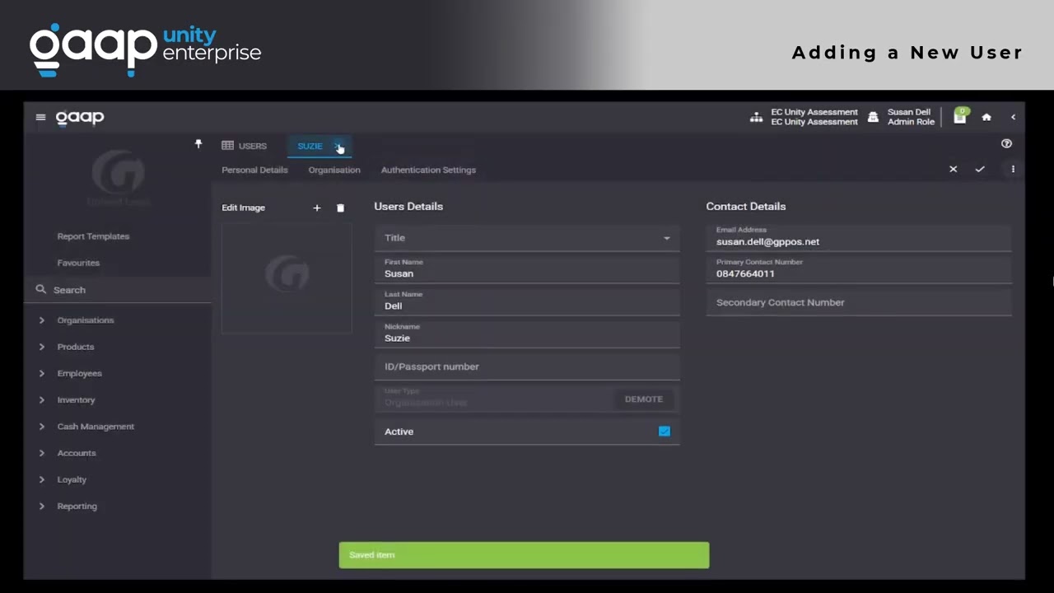Open the Title dropdown

527,238
